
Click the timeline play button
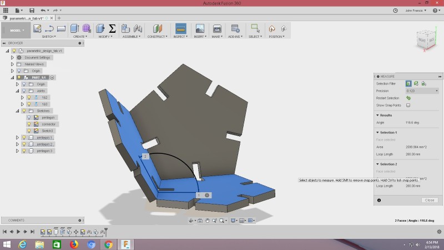pos(18,231)
